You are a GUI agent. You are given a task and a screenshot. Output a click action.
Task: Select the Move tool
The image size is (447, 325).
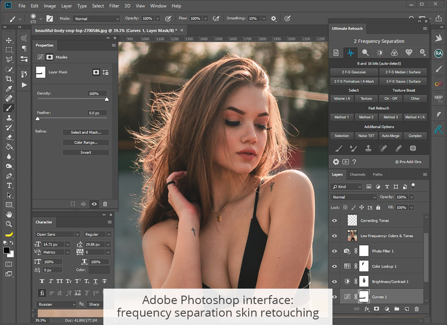pos(9,40)
